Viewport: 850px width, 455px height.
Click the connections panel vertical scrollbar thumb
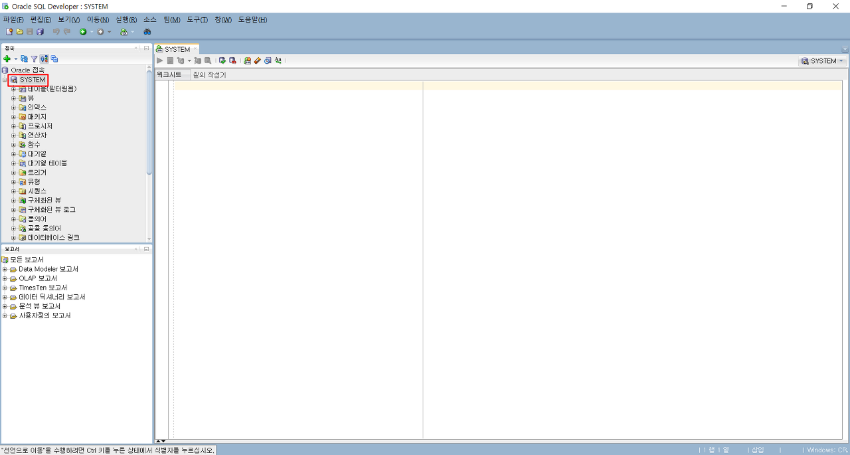[x=149, y=122]
